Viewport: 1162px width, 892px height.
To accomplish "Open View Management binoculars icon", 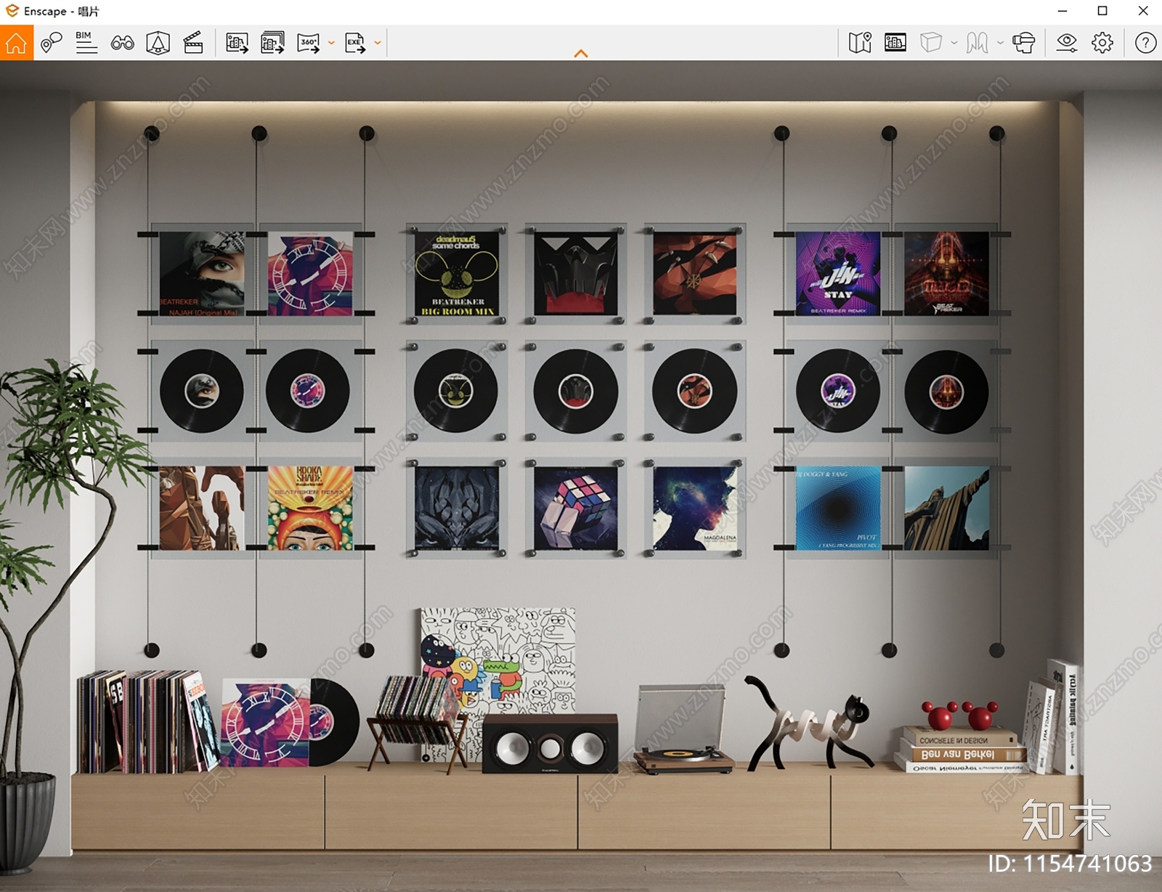I will click(122, 43).
